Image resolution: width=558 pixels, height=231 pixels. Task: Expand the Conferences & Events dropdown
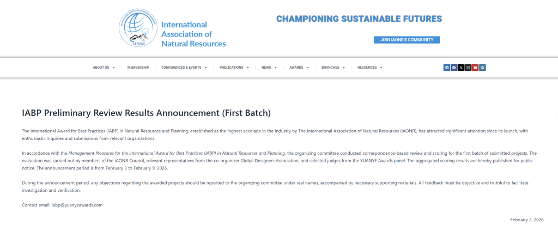[184, 68]
